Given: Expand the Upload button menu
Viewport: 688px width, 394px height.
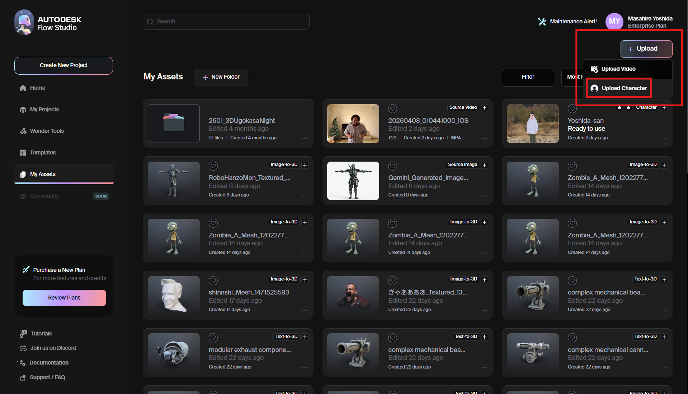Looking at the screenshot, I should pyautogui.click(x=646, y=49).
